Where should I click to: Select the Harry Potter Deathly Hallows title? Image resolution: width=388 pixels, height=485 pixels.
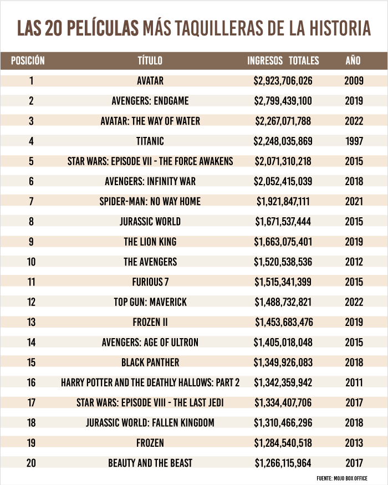tap(150, 382)
